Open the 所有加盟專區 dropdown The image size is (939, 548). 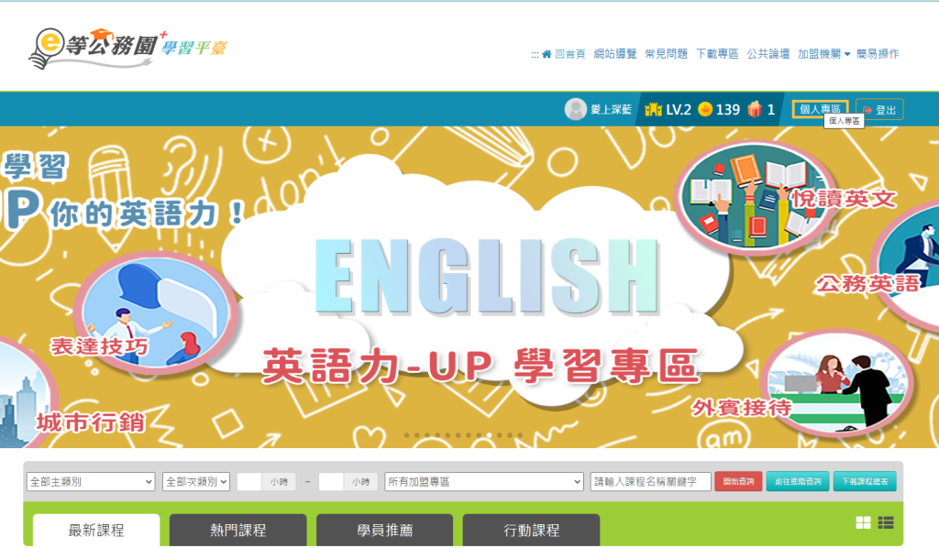(484, 482)
